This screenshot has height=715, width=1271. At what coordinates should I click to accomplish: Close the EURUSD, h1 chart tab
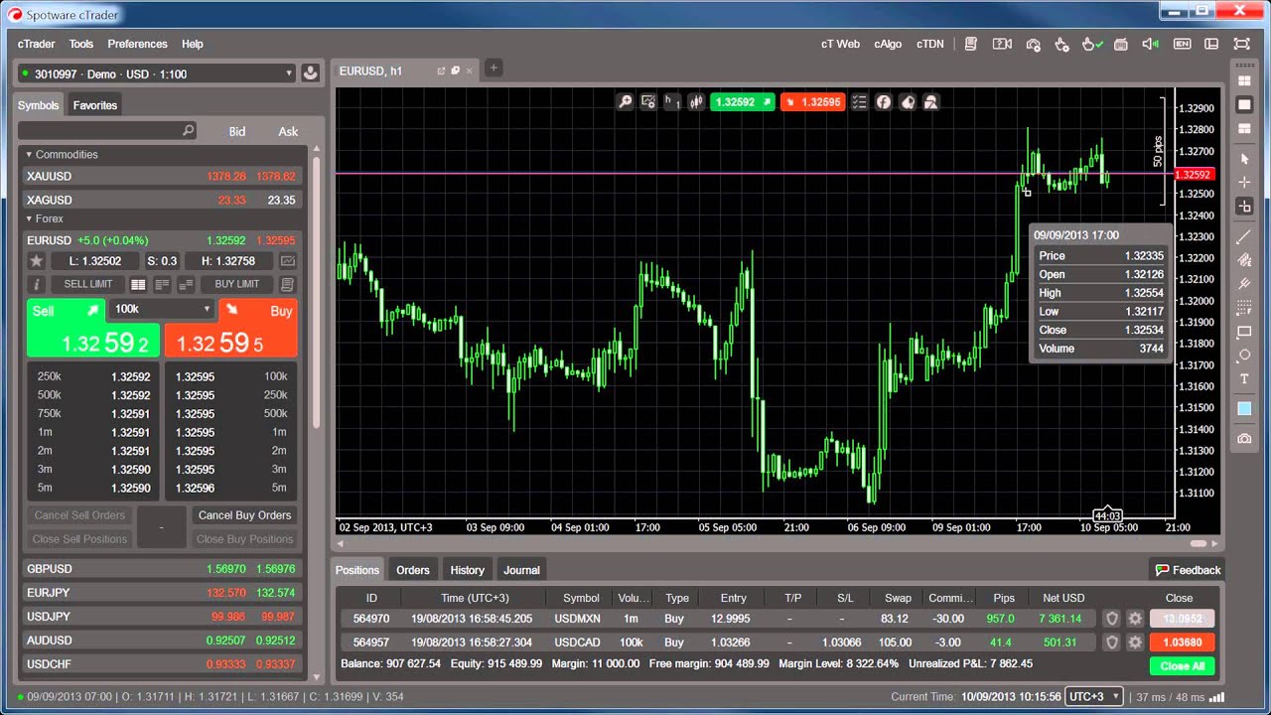(x=470, y=71)
